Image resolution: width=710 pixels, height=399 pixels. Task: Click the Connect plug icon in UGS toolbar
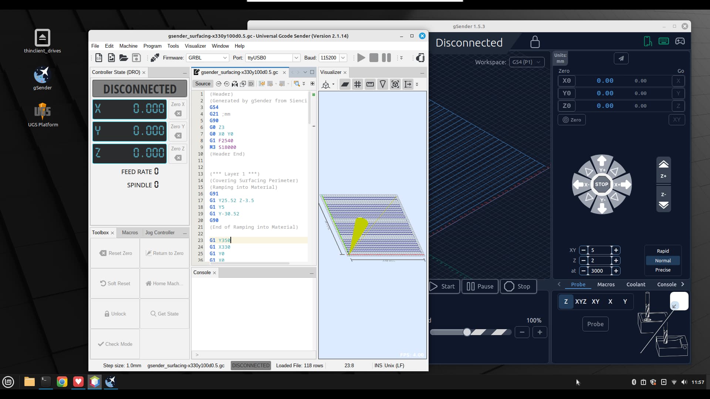(x=155, y=58)
